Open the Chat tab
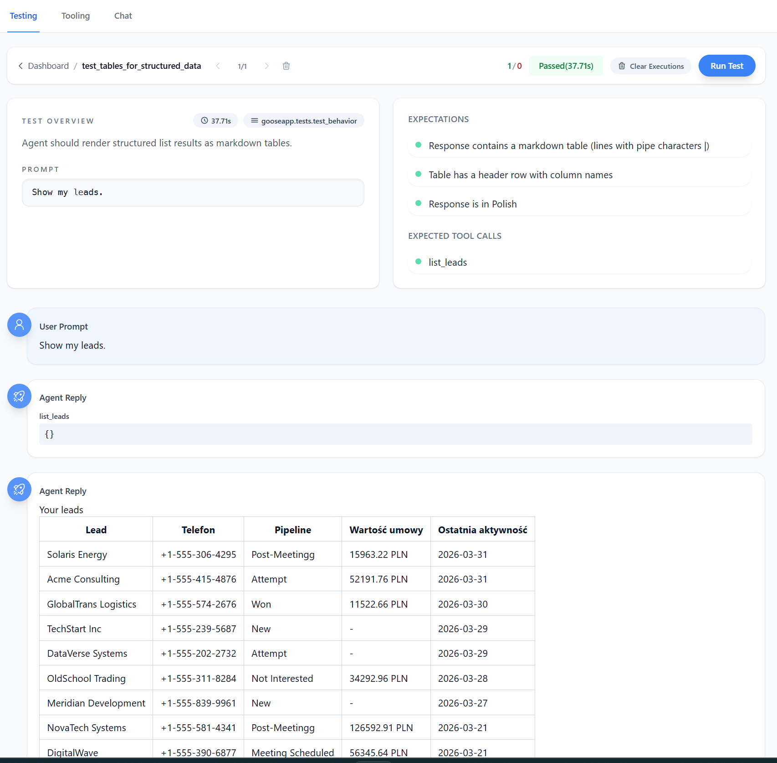Image resolution: width=777 pixels, height=763 pixels. click(x=123, y=16)
